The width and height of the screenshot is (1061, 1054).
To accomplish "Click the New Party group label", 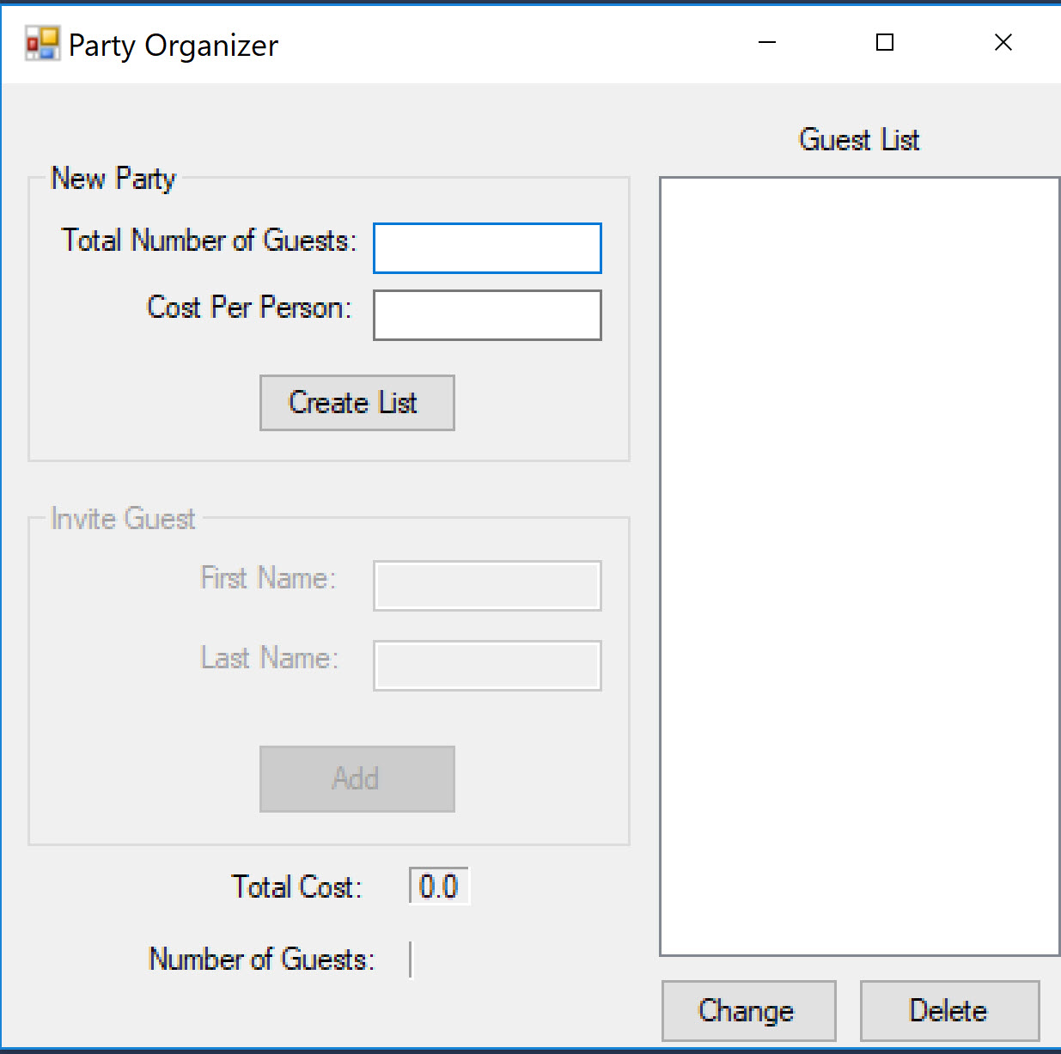I will (113, 179).
